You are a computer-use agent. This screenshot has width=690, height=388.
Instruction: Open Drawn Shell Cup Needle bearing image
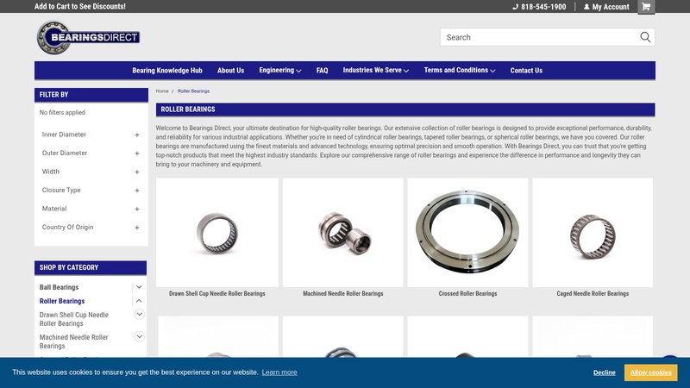[217, 233]
